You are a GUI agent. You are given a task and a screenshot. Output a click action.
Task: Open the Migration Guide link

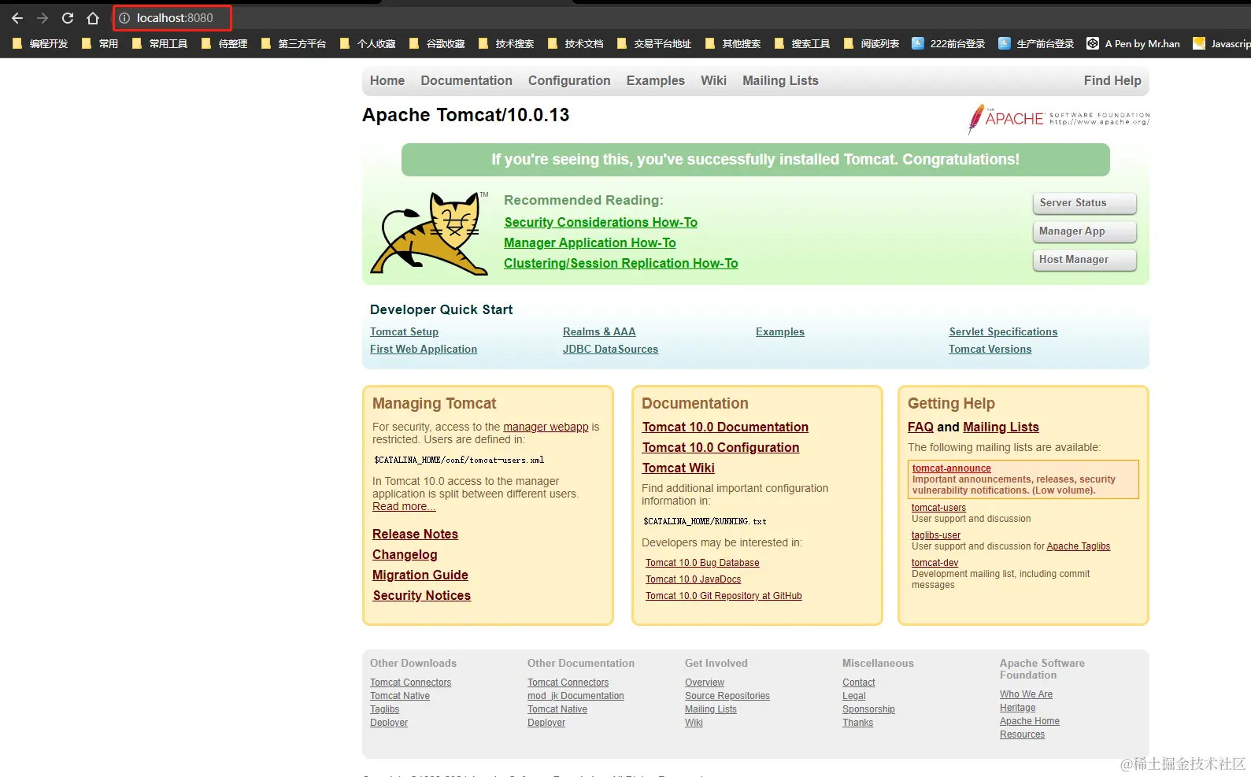coord(420,575)
